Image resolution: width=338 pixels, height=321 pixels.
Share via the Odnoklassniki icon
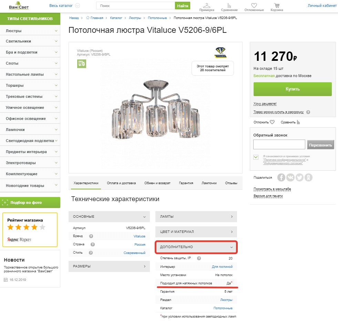pos(308,177)
